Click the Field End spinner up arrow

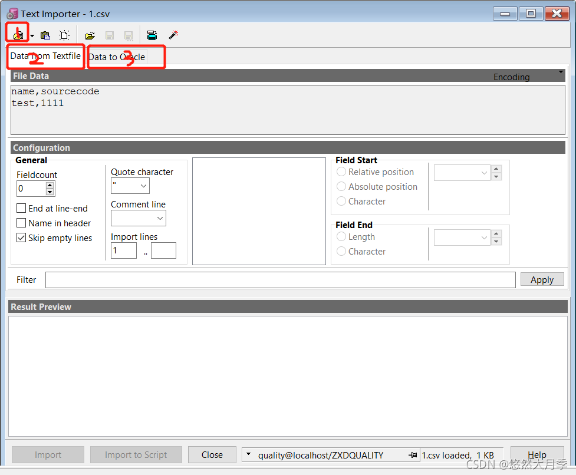click(x=496, y=234)
